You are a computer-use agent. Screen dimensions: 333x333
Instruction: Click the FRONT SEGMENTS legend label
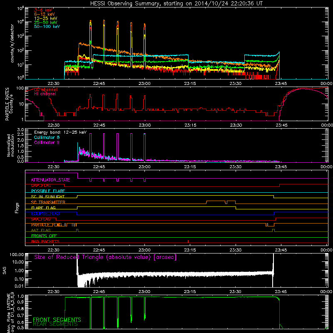[x=57, y=320]
